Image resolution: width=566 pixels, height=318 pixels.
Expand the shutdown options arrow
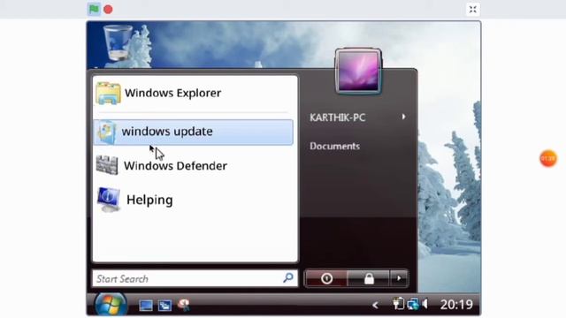coord(399,278)
